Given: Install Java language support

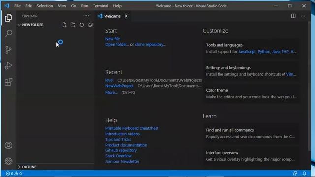Looking at the screenshot, I should (276, 52).
